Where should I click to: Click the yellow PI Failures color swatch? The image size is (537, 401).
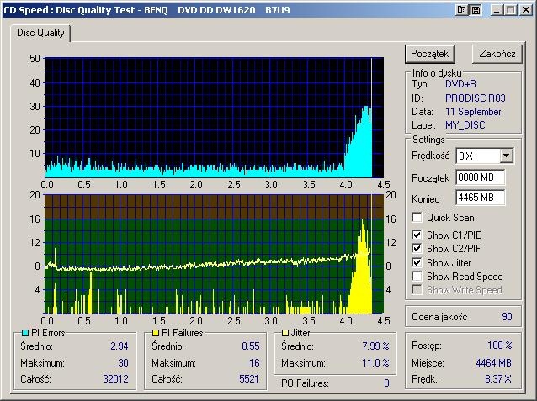click(x=156, y=333)
